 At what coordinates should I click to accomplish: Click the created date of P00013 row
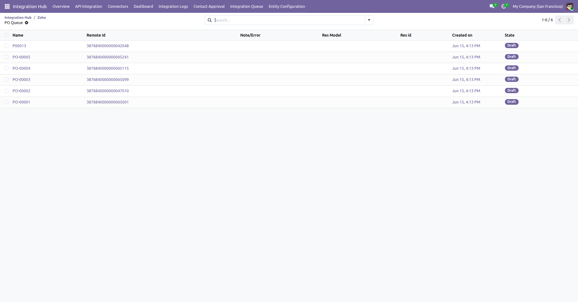pos(466,46)
